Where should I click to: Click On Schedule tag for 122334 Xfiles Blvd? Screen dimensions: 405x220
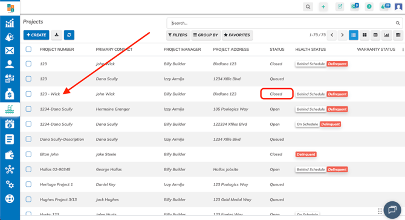tap(307, 124)
